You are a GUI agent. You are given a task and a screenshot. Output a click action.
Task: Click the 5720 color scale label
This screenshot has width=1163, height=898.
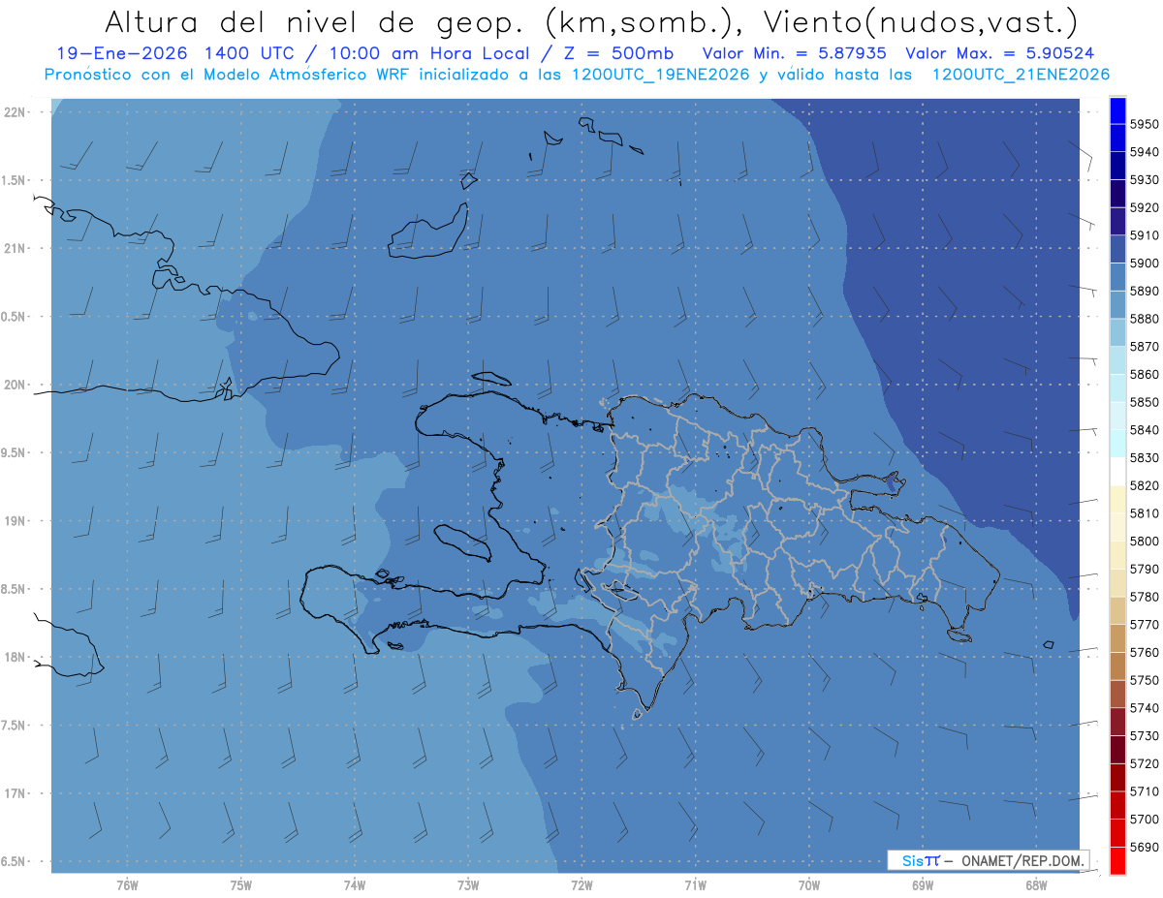coord(1144,763)
